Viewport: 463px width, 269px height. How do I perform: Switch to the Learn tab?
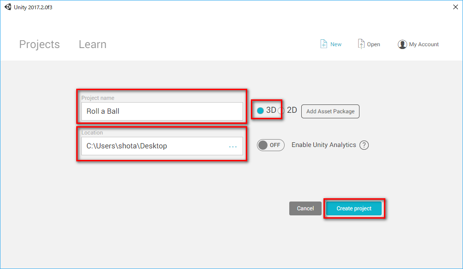point(92,44)
